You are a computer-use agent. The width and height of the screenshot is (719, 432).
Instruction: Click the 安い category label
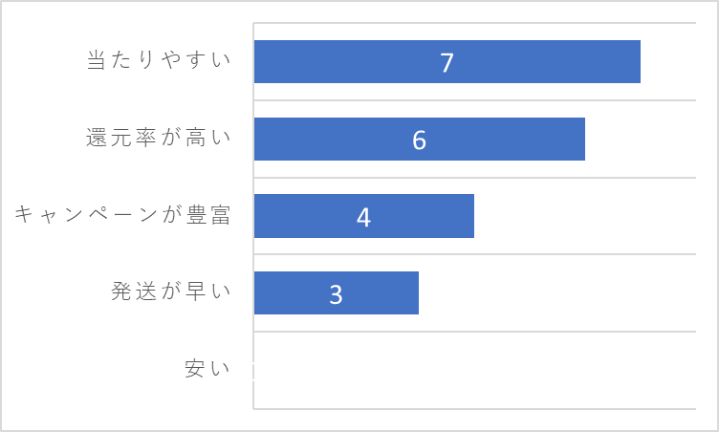click(x=207, y=369)
